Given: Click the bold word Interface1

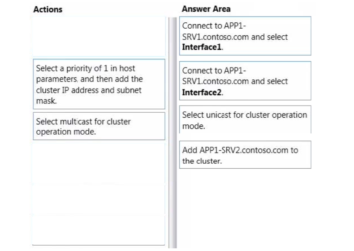Looking at the screenshot, I should coord(202,47).
